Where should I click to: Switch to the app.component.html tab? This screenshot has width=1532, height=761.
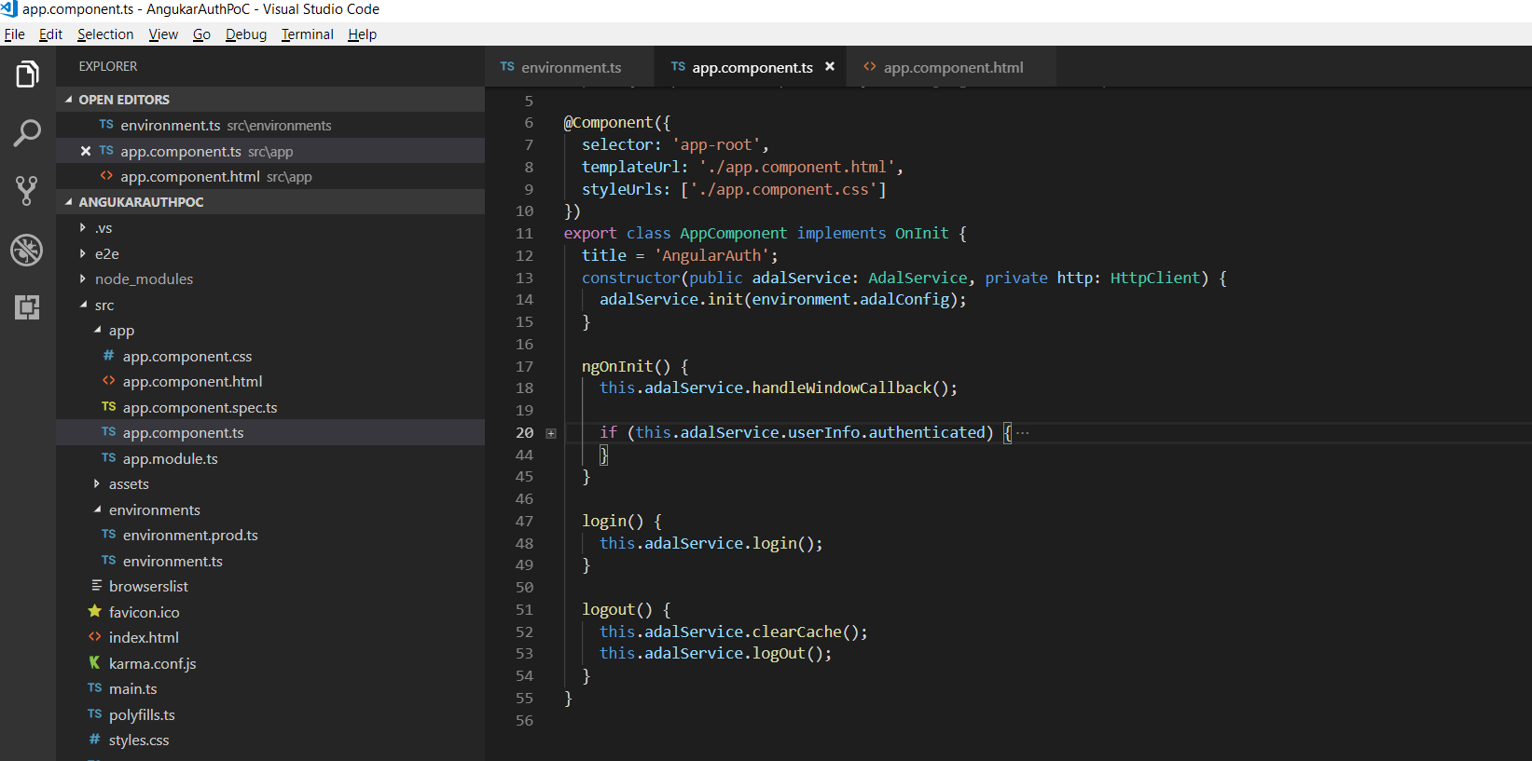click(952, 67)
